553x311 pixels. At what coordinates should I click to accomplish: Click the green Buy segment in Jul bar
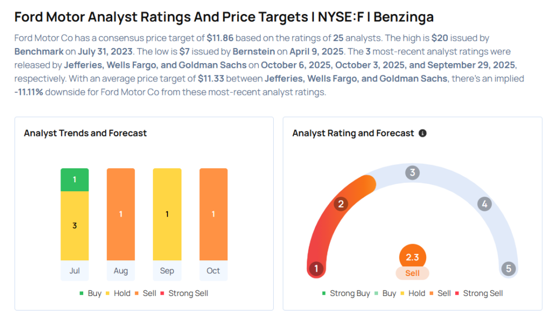pos(75,179)
